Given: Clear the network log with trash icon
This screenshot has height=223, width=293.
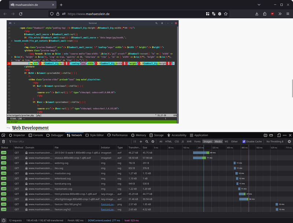Looking at the screenshot, I should click(x=4, y=141).
